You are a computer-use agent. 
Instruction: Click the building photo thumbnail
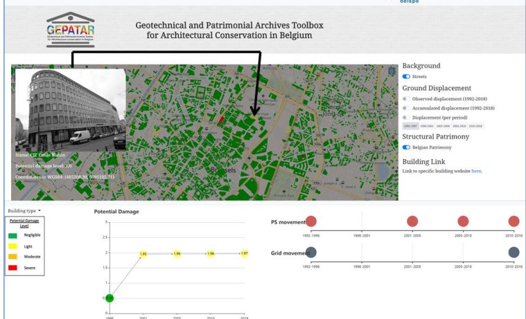click(71, 109)
